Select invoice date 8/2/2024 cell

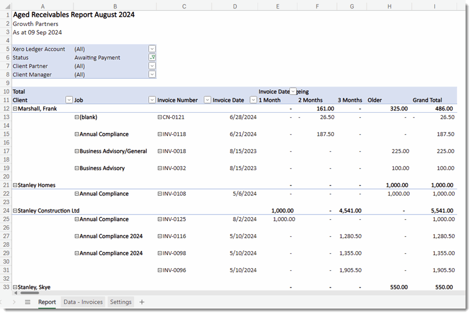244,219
